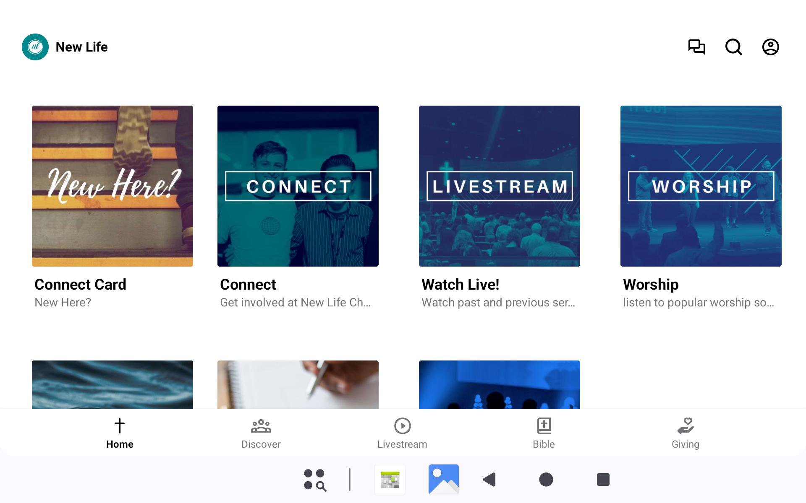The image size is (806, 503).
Task: Open the New Here? Connect Card tile
Action: (113, 186)
